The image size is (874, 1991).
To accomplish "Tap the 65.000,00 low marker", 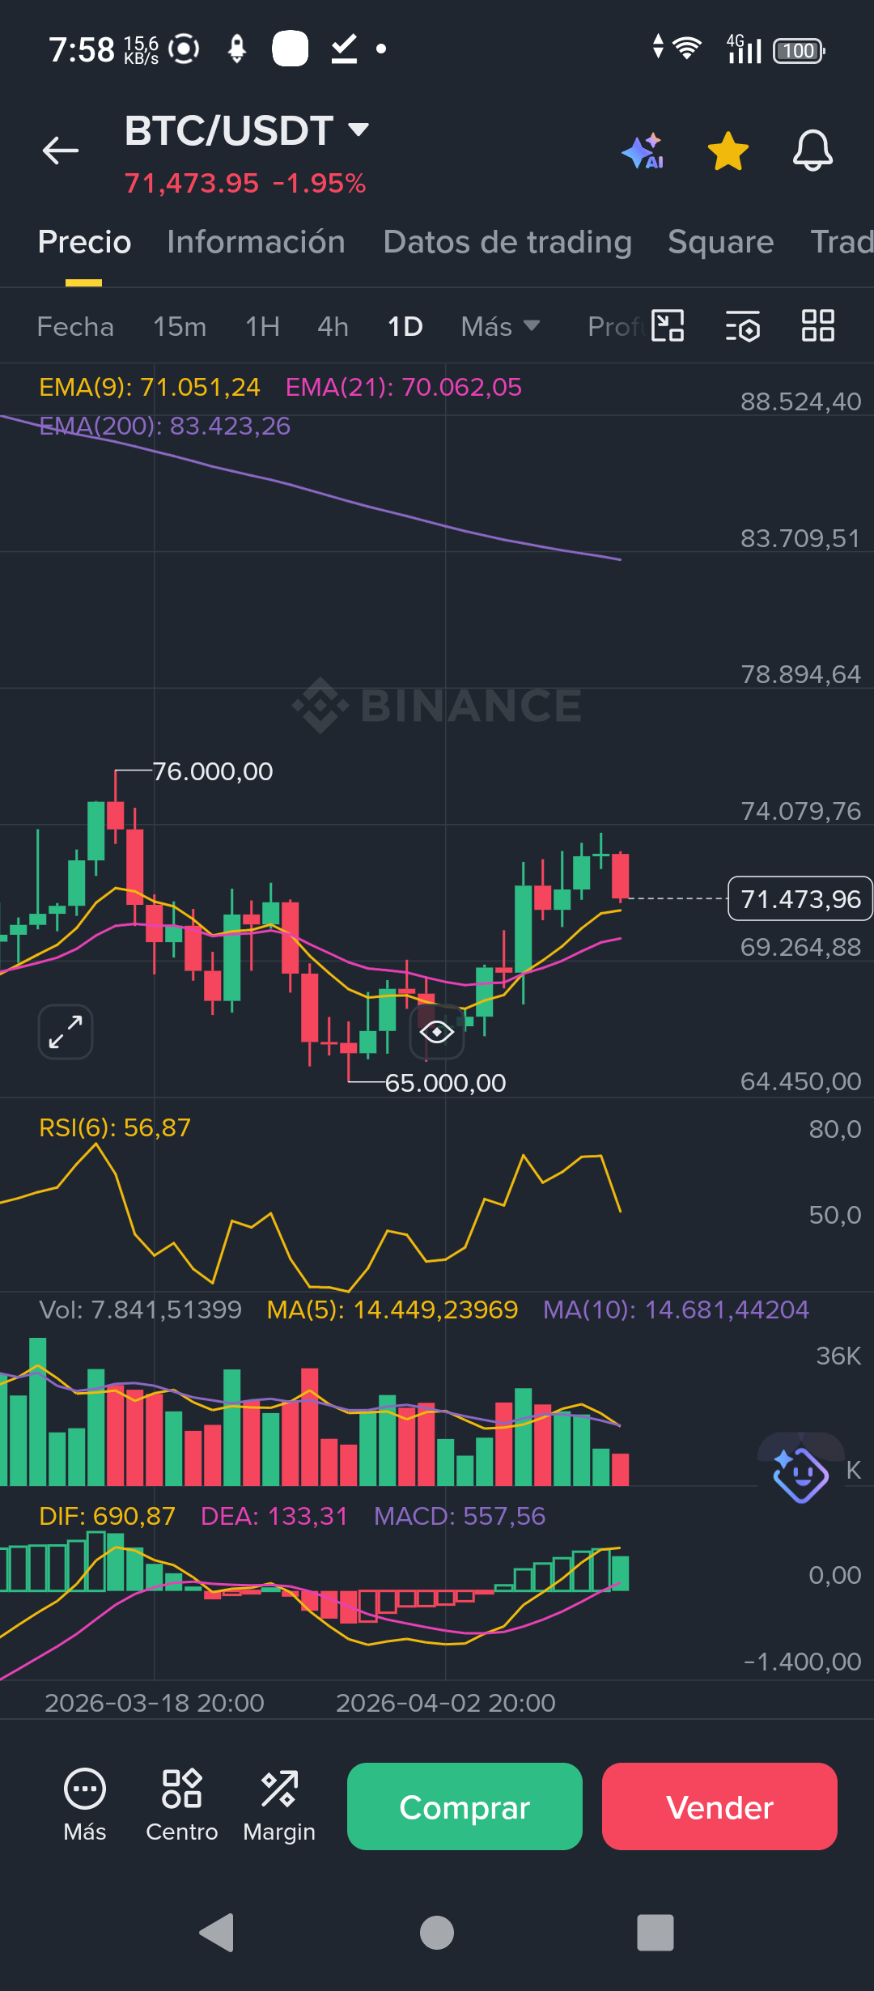I will (445, 1083).
